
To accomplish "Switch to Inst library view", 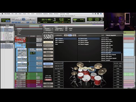I will (66, 35).
